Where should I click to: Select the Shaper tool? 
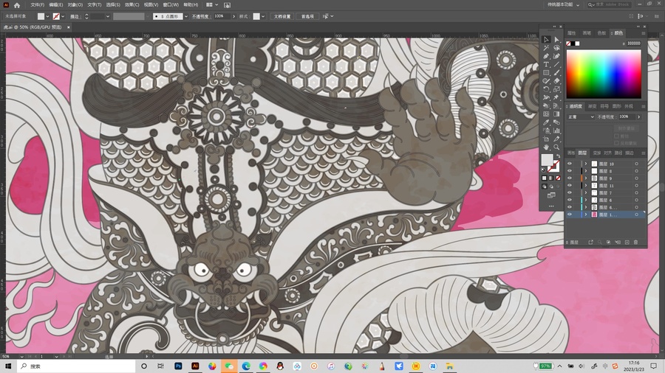click(546, 81)
